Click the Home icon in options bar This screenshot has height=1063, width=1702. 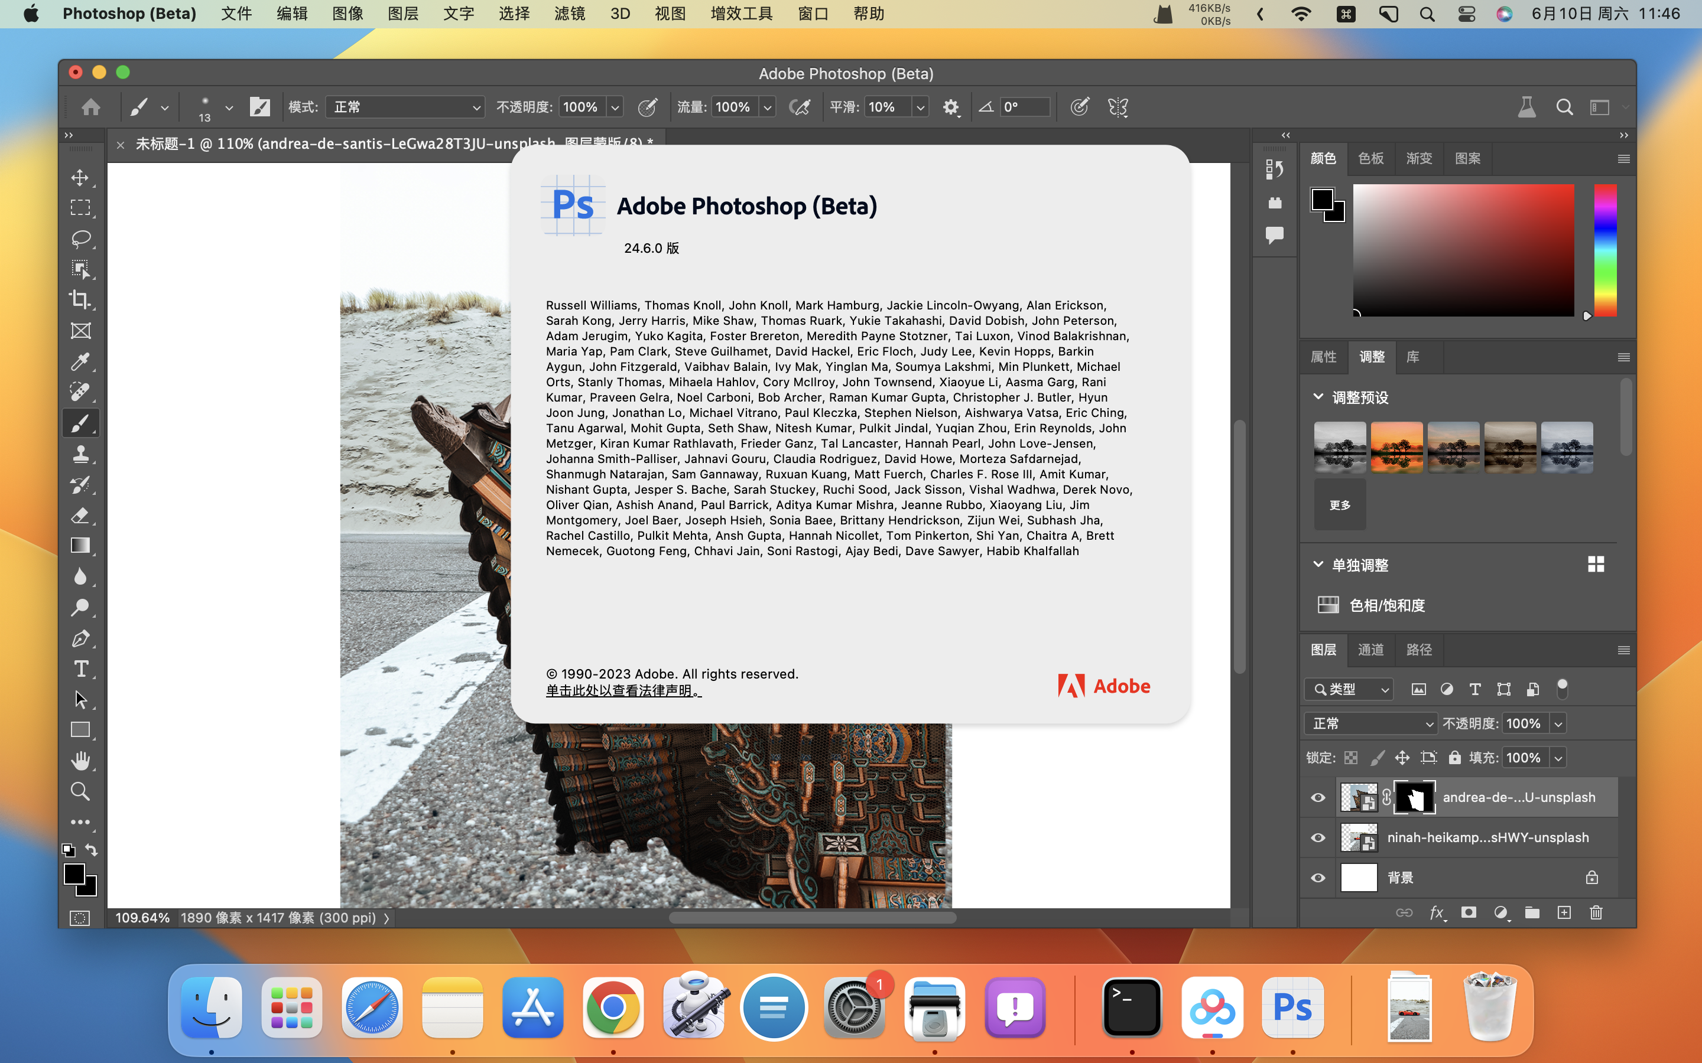tap(91, 107)
